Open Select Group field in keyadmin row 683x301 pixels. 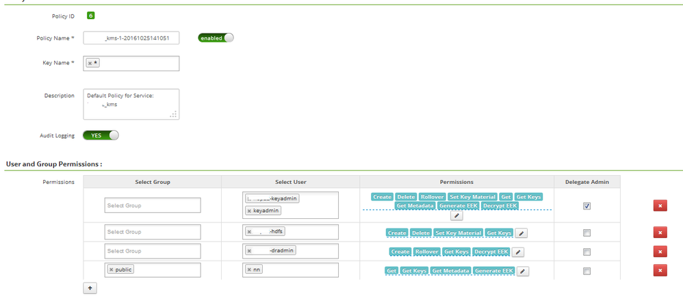tap(153, 205)
